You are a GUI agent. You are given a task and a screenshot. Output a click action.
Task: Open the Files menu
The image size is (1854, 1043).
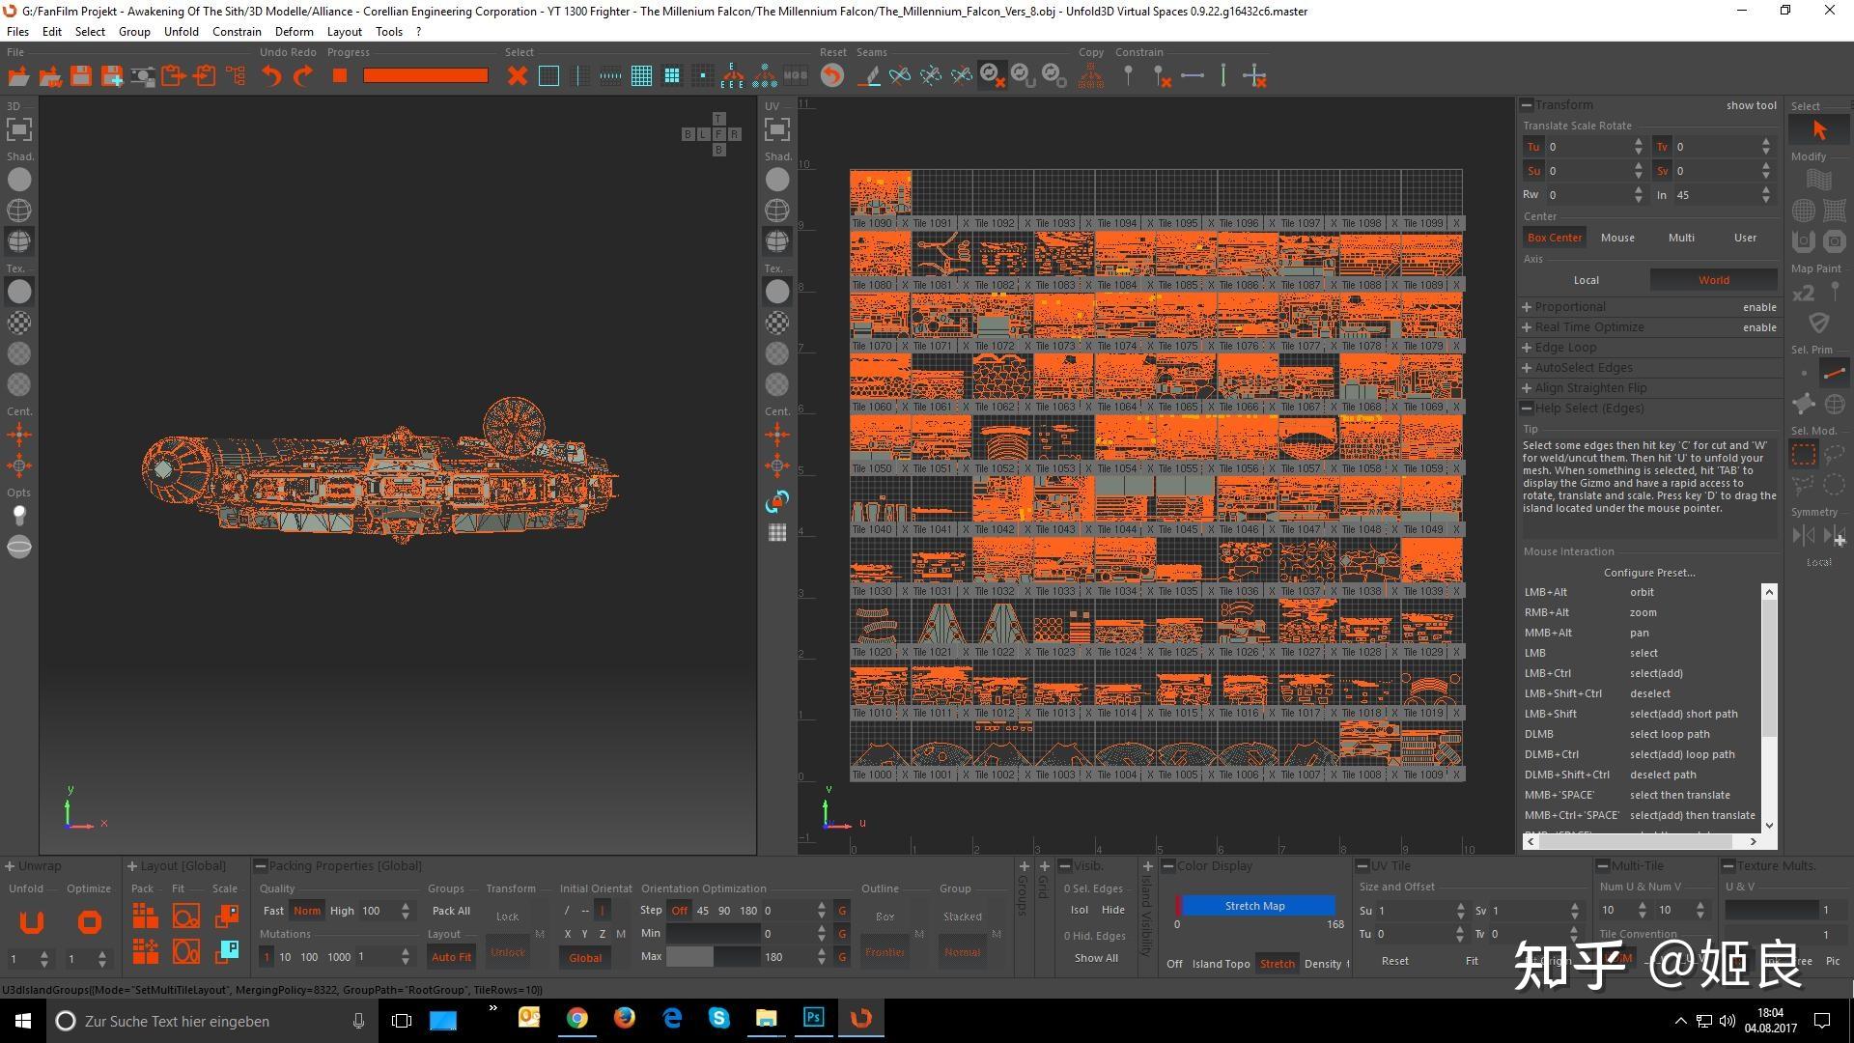[x=17, y=32]
